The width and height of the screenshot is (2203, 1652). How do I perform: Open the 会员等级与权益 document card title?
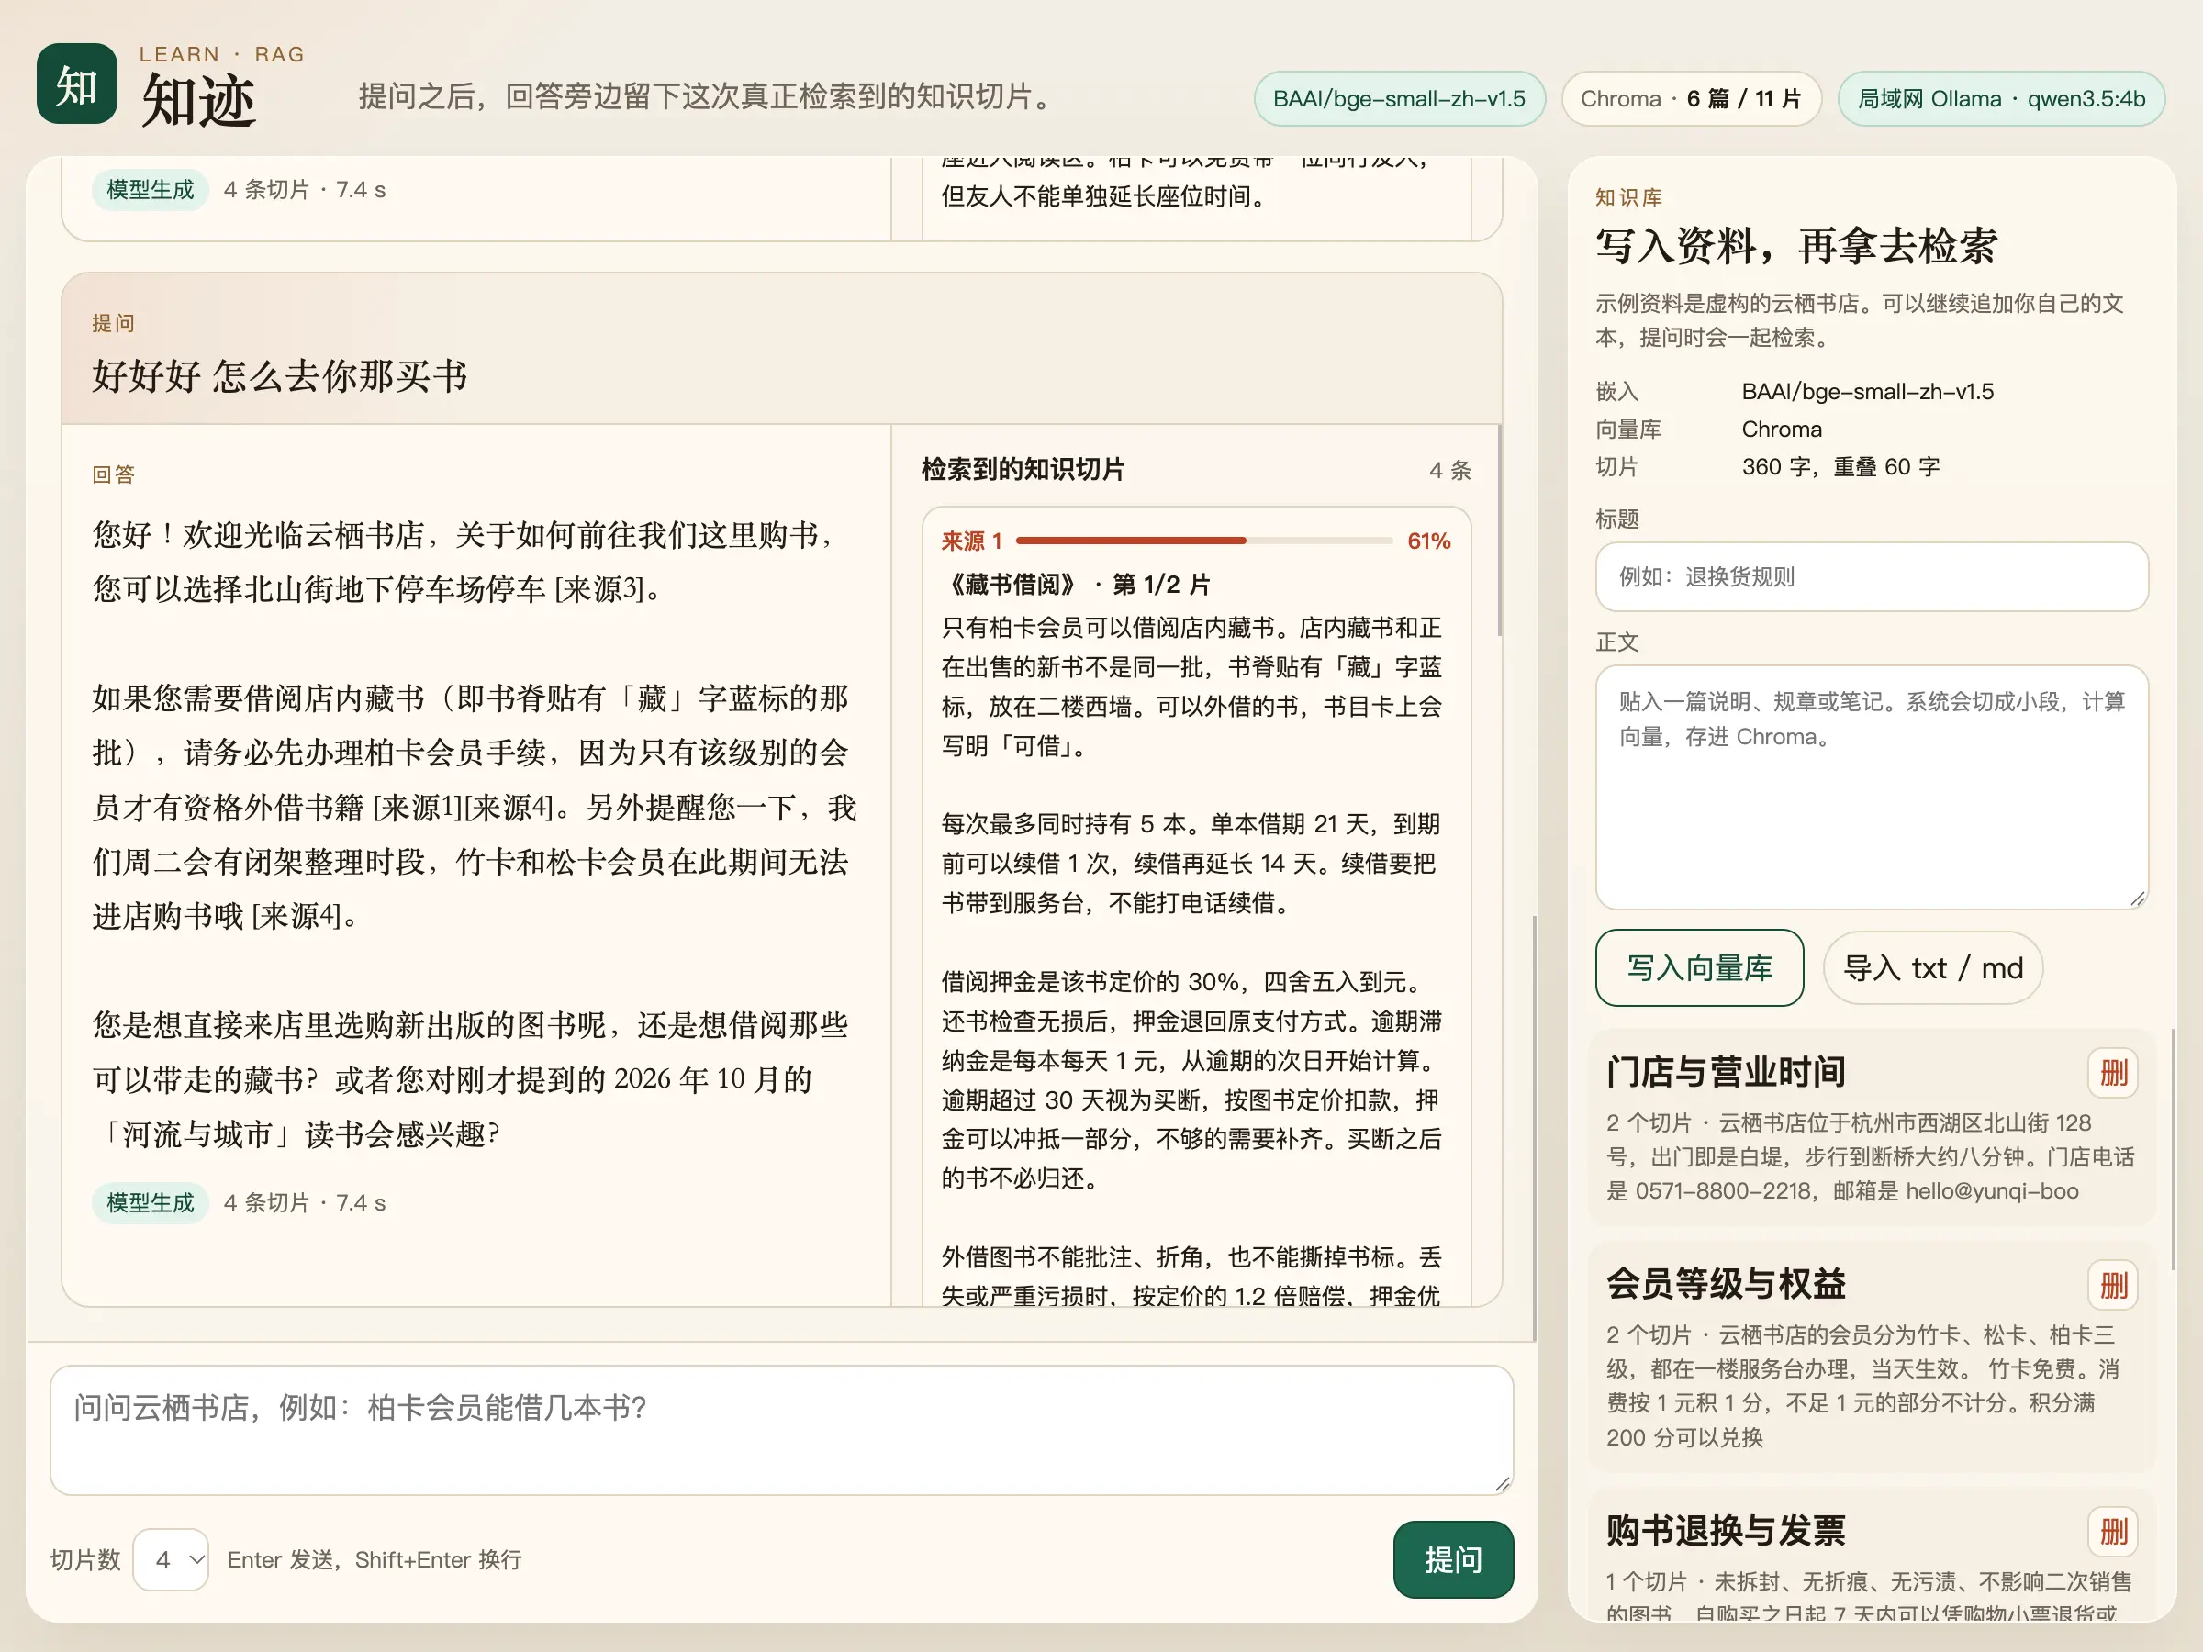tap(1725, 1285)
